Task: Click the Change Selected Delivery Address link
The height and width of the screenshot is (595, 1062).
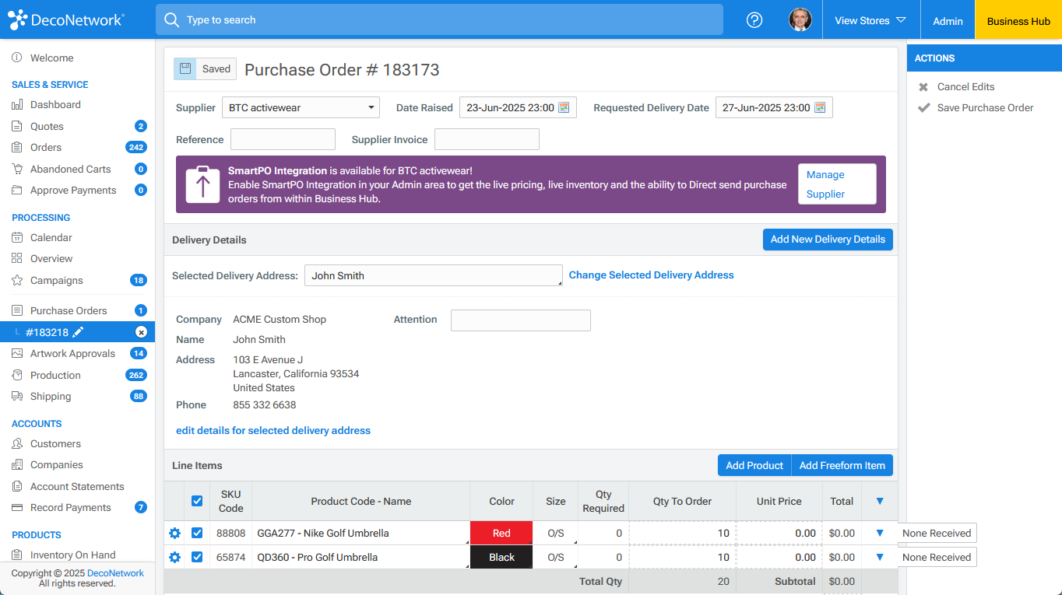Action: pyautogui.click(x=651, y=275)
